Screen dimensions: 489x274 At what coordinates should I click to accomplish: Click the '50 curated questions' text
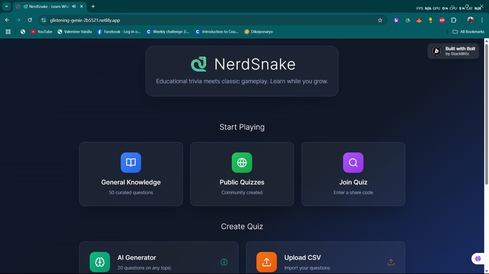click(131, 192)
